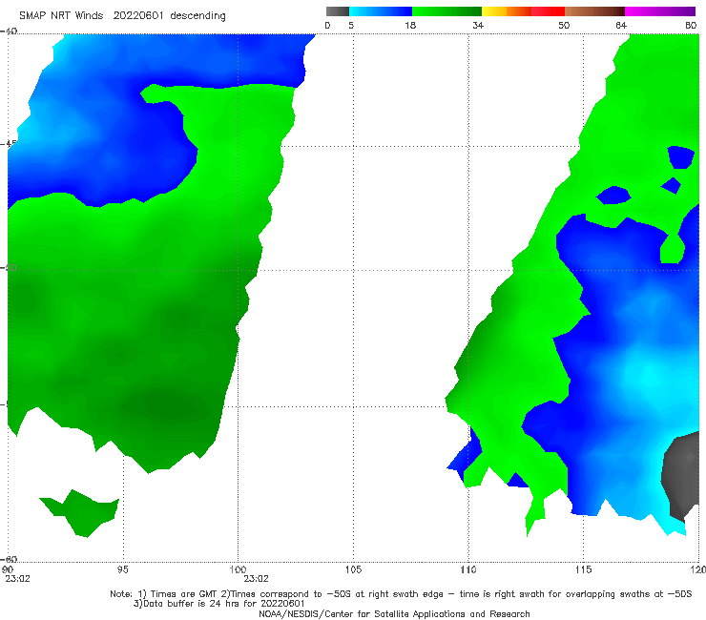Click the 'Note: 1) Times are GMT' text

click(x=156, y=594)
